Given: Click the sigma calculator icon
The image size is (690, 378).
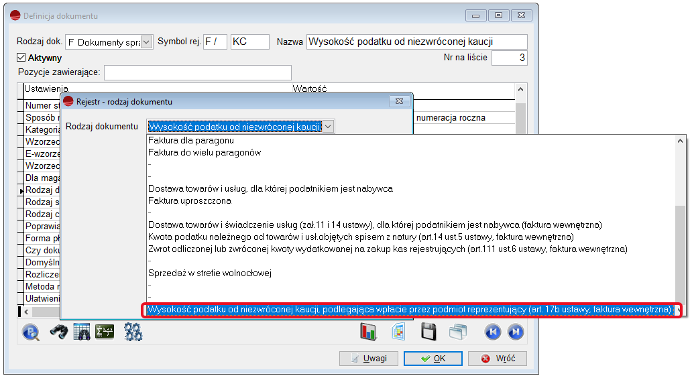Looking at the screenshot, I should click(x=105, y=331).
